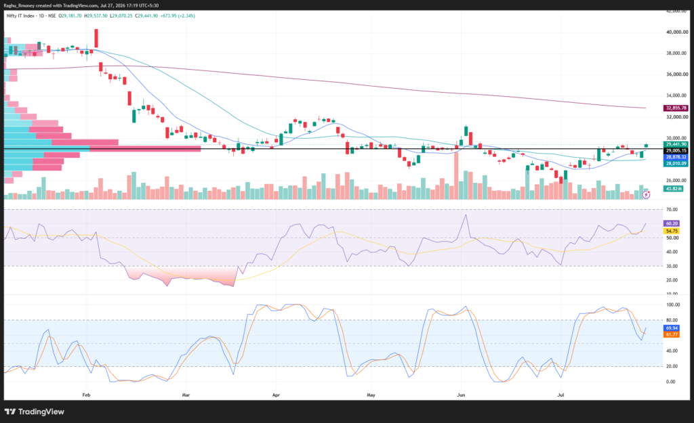Click the 70.00 level on RSI axis
Viewport: 694px width, 423px height.
tap(672, 210)
